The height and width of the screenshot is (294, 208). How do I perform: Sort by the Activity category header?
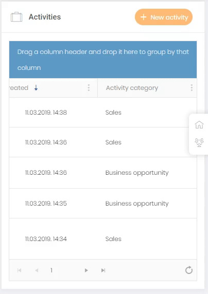click(132, 88)
